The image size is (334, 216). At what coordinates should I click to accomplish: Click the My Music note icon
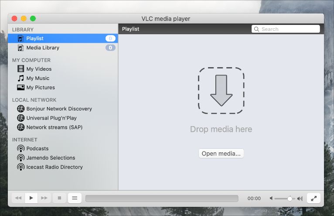point(20,78)
